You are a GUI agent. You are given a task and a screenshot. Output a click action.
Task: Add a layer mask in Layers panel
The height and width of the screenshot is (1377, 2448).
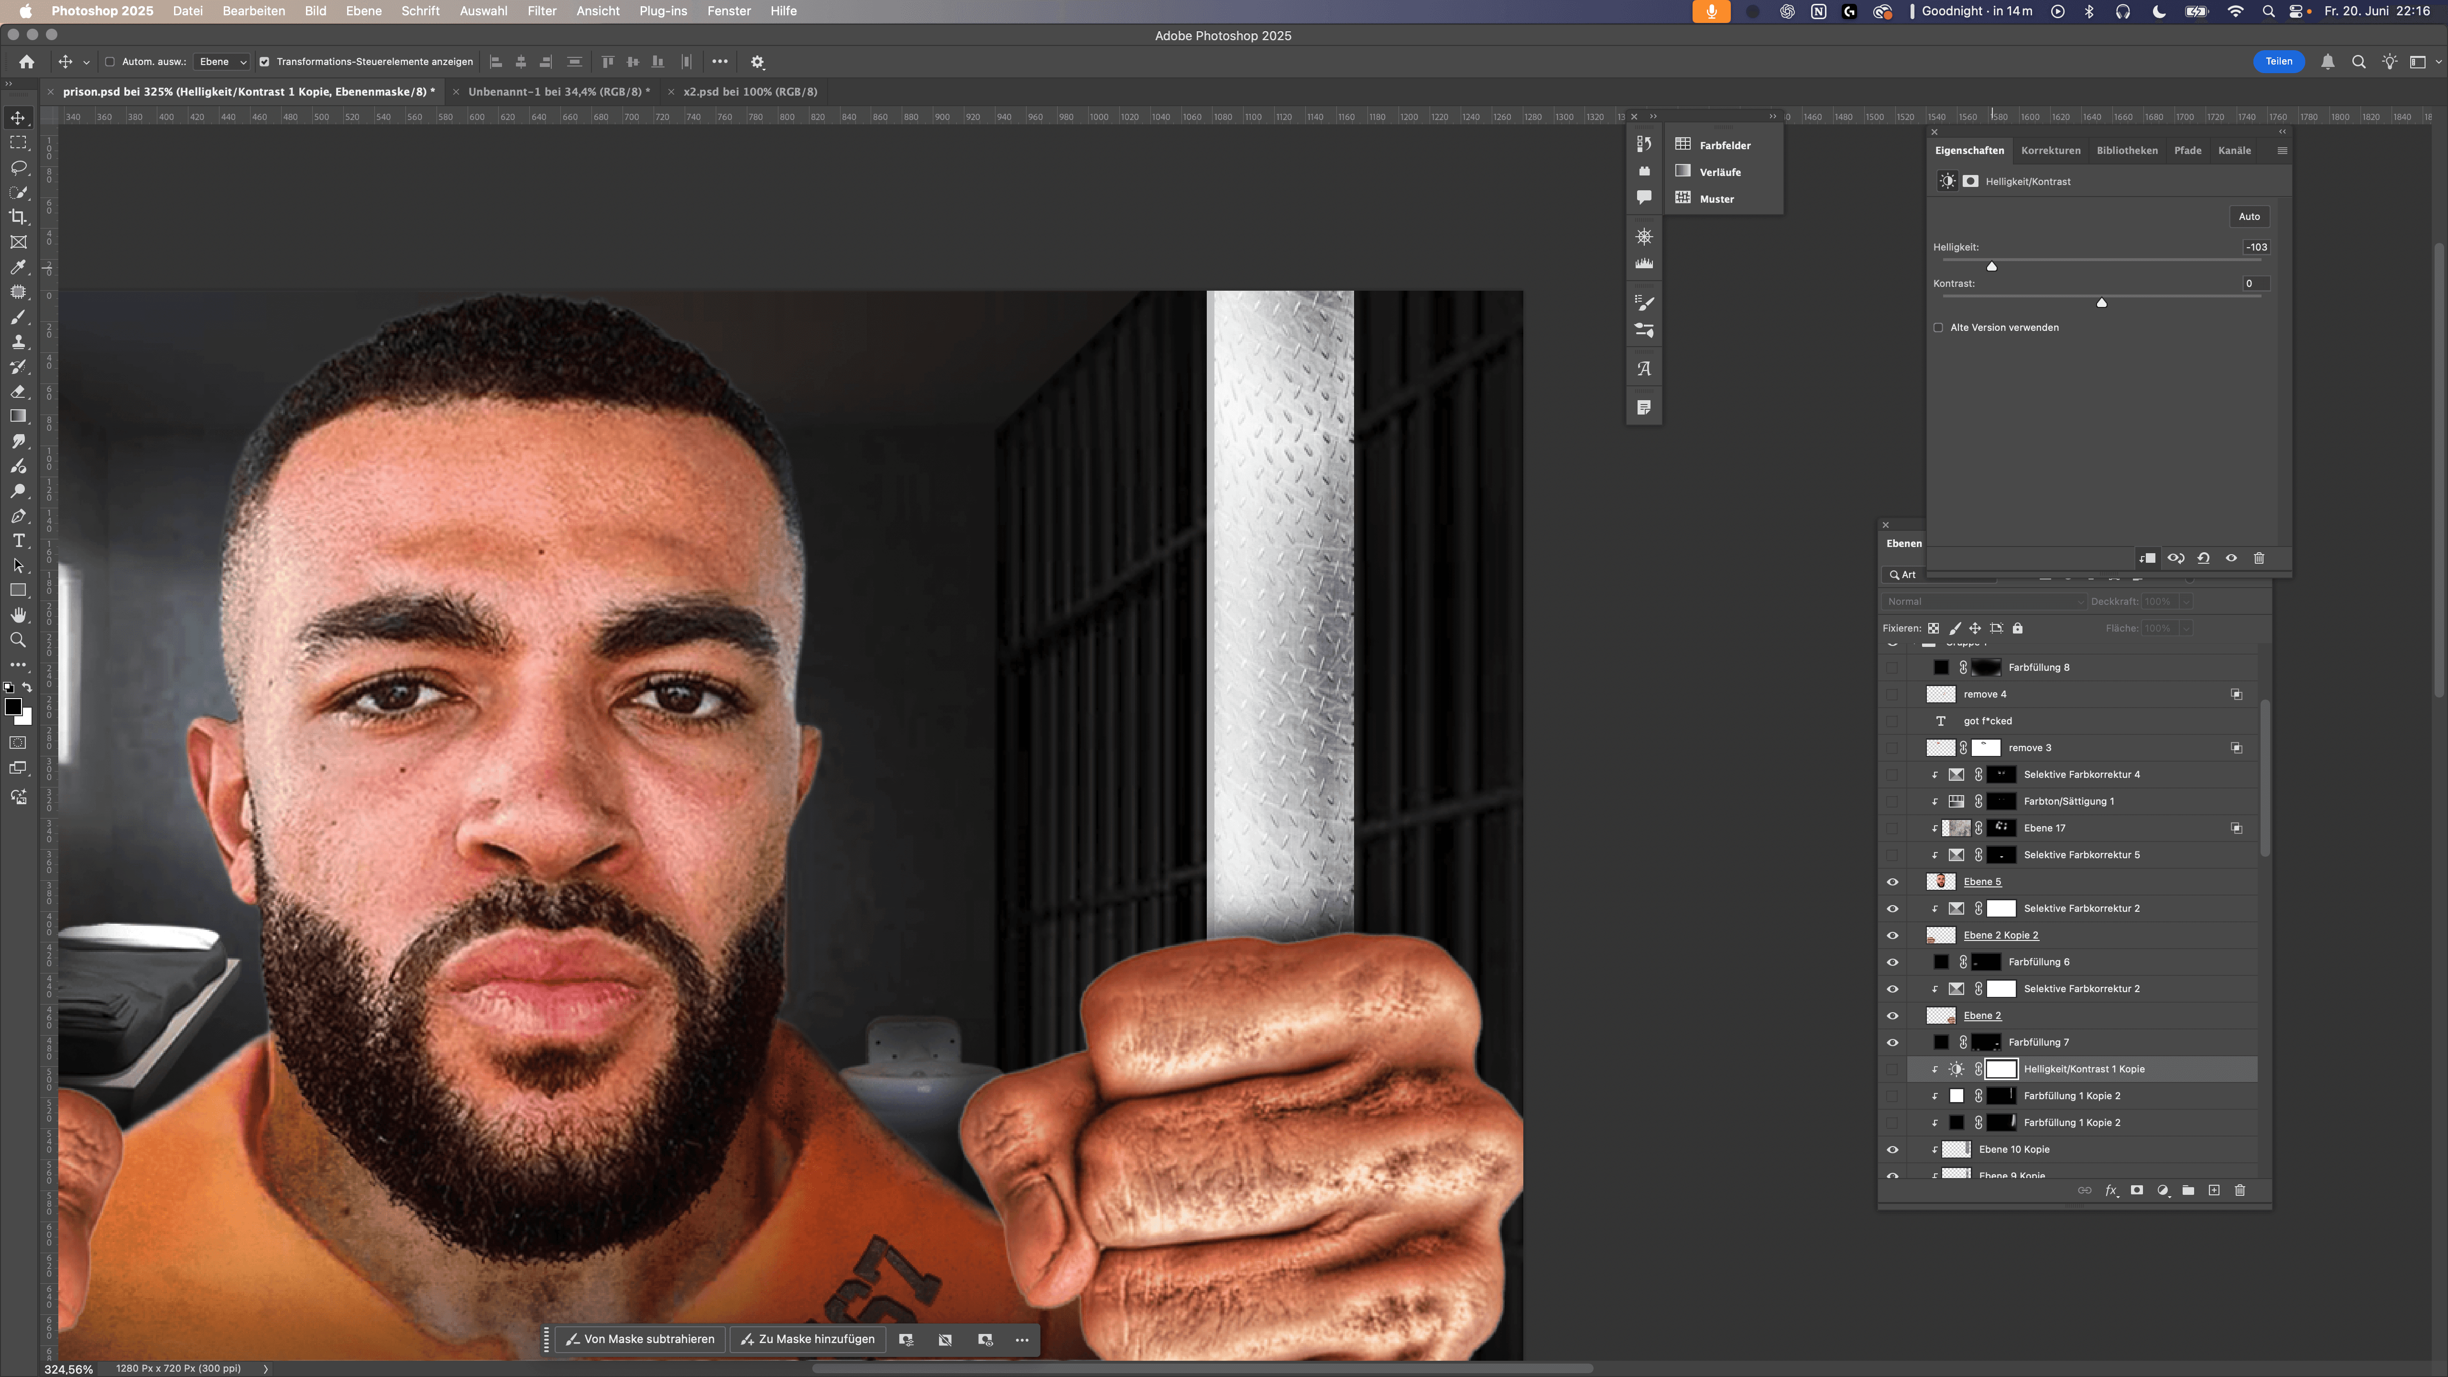pyautogui.click(x=2137, y=1190)
